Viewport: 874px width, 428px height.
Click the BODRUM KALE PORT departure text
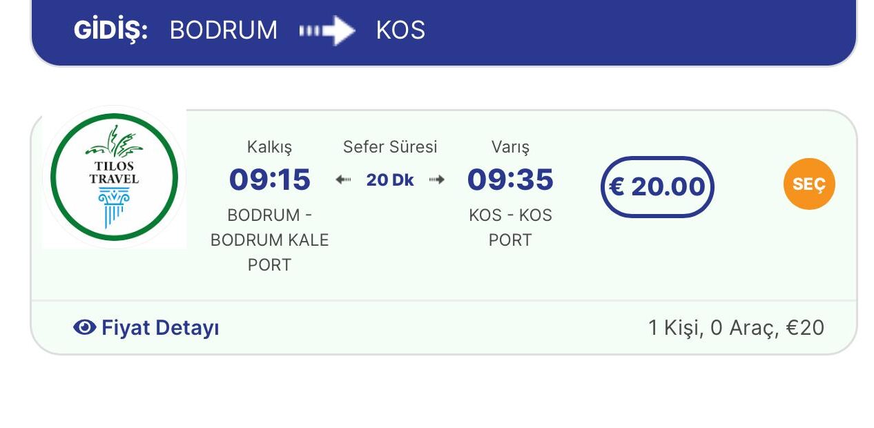pos(270,240)
